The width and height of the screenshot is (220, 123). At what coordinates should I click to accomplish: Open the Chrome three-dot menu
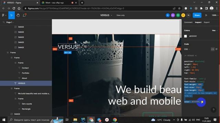pyautogui.click(x=217, y=8)
